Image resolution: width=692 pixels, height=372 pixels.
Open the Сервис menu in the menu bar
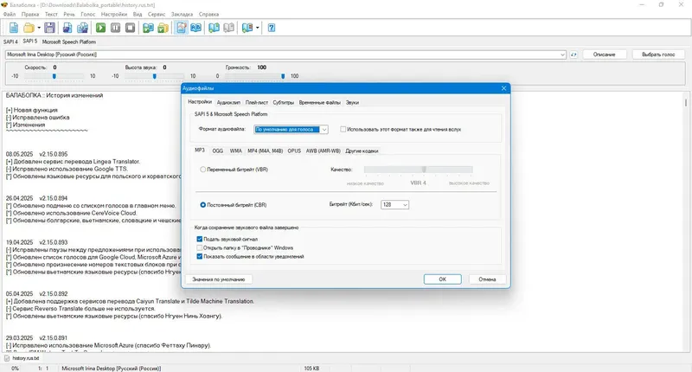[157, 14]
